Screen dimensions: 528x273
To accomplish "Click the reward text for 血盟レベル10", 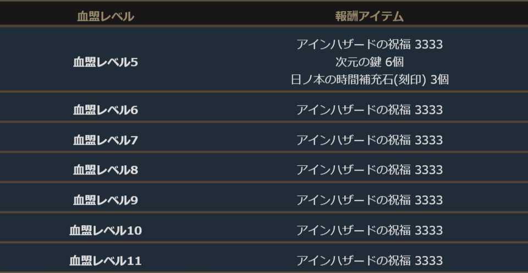I will tap(369, 231).
